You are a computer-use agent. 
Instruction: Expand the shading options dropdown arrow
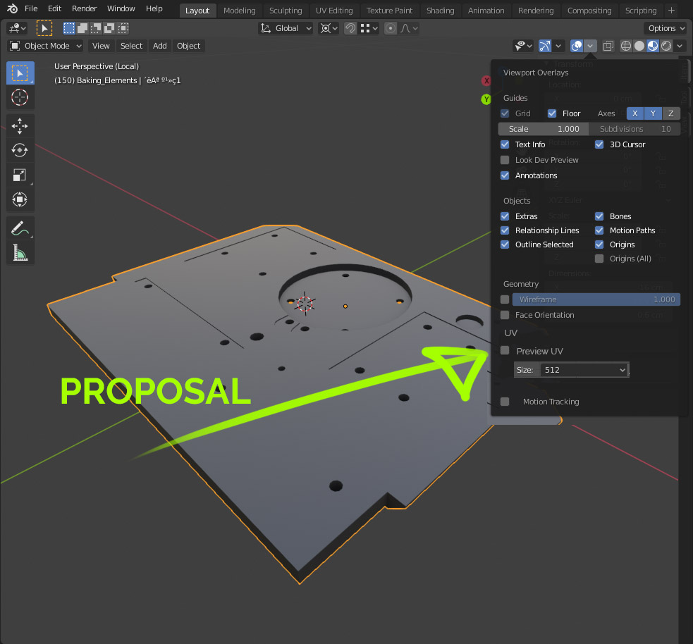680,46
